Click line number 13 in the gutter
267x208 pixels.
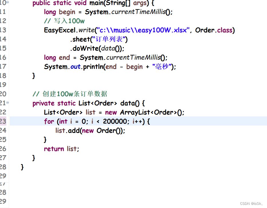click(3, 30)
